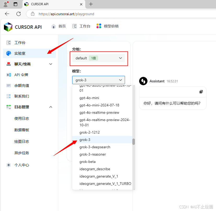Open 异步任务 under log management
Screen dimensions: 216x211
[22, 153]
